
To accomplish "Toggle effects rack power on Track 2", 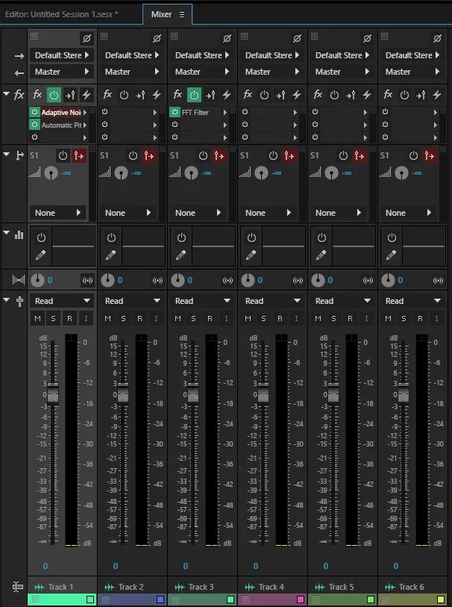I will (124, 95).
